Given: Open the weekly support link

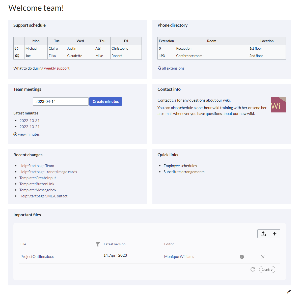Looking at the screenshot, I should click(57, 68).
